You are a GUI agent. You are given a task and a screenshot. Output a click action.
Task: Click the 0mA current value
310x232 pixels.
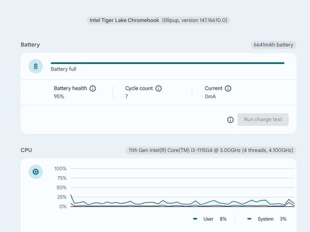click(210, 96)
